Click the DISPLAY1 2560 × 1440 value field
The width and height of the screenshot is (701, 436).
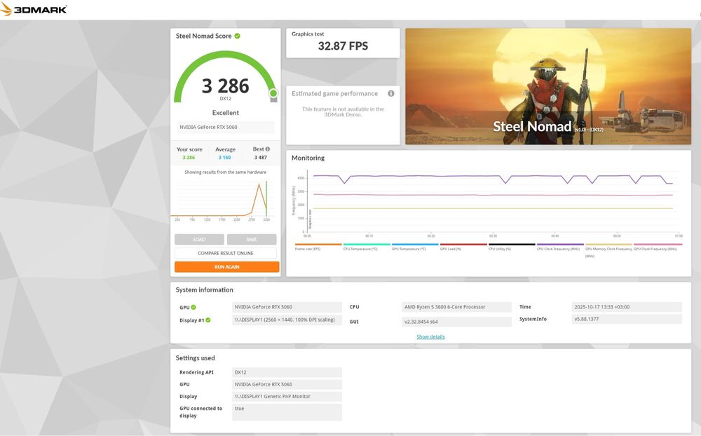[287, 320]
